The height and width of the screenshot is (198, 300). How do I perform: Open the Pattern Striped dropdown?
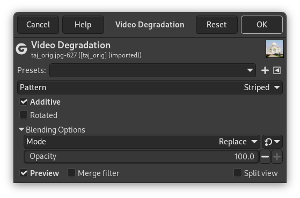pyautogui.click(x=150, y=87)
